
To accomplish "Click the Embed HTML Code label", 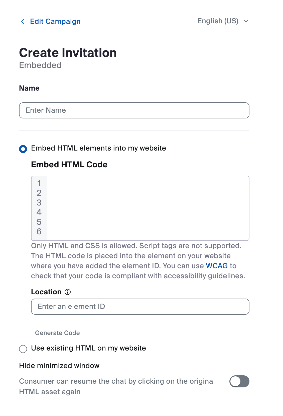I will [69, 165].
